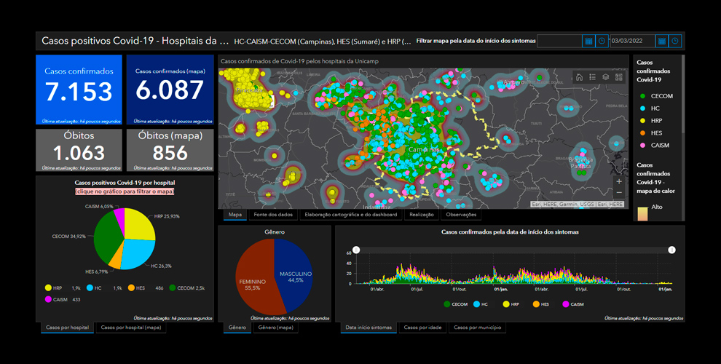This screenshot has width=721, height=364.
Task: Switch to Fonte dos dados tab
Action: pyautogui.click(x=273, y=215)
